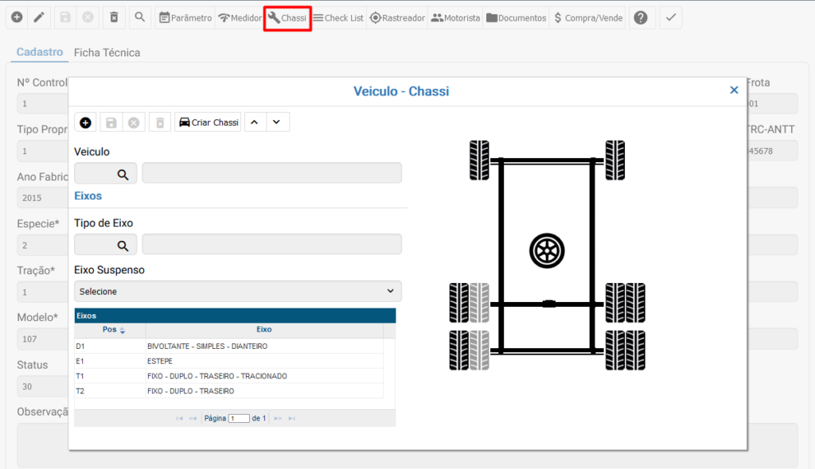Viewport: 815px width, 469px height.
Task: Click the trash delete icon in top toolbar
Action: tap(114, 17)
